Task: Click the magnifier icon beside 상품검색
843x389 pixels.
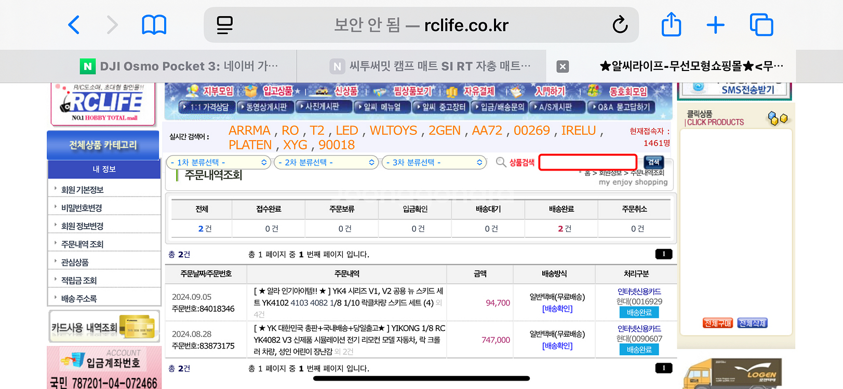Action: [501, 162]
